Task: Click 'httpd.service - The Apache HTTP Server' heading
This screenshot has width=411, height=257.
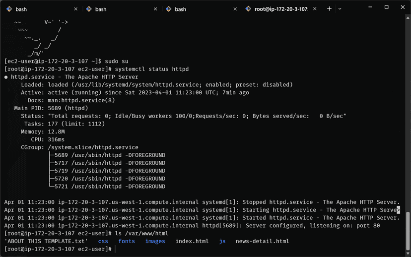Action: (74, 77)
